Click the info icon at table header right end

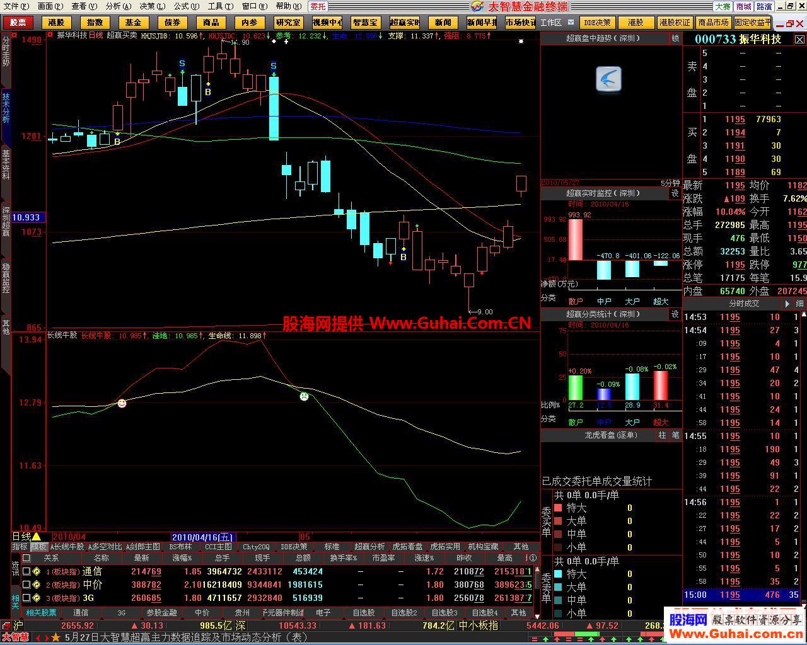(x=533, y=558)
